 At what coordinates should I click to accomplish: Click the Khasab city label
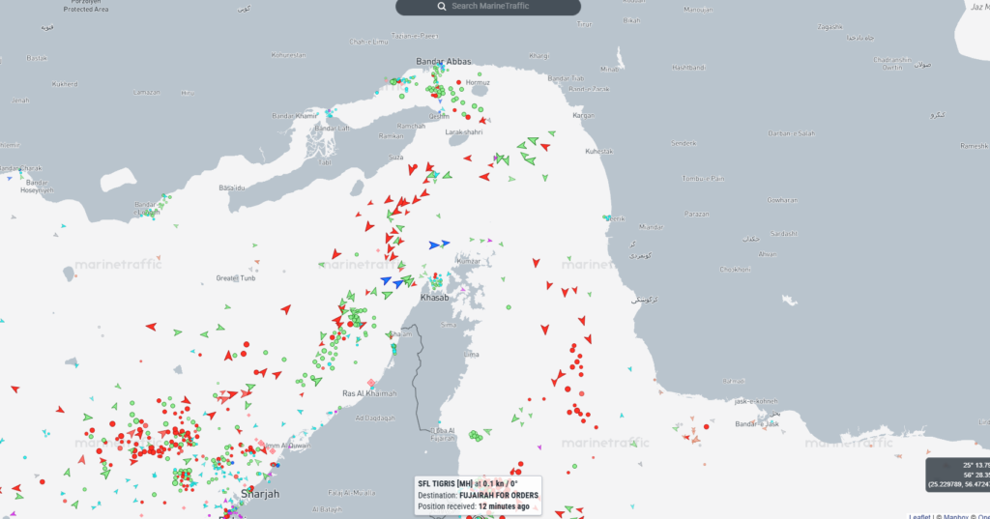(x=435, y=298)
